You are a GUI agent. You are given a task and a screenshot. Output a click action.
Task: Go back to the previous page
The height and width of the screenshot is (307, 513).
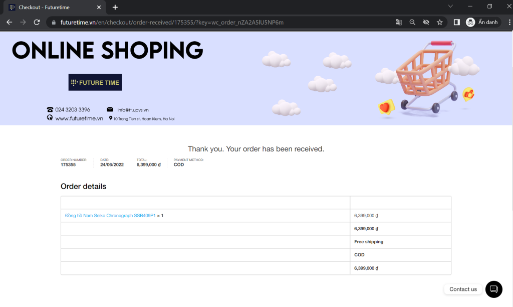click(9, 22)
